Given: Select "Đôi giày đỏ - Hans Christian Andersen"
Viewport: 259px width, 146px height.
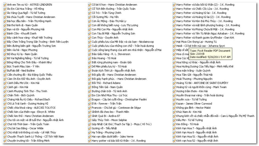Looking at the screenshot, I should tap(114, 75).
